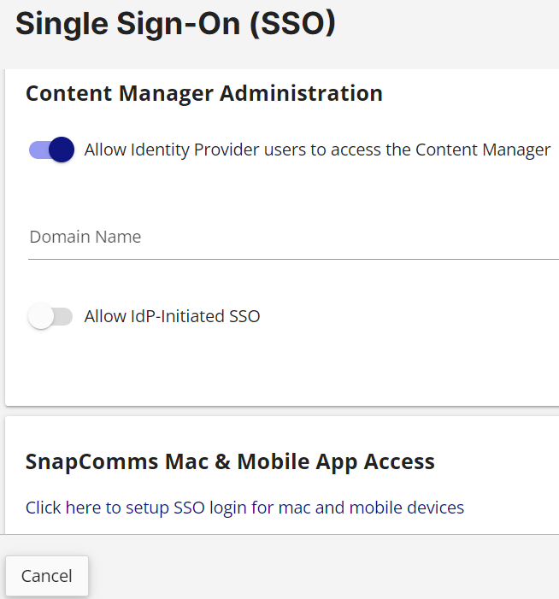
Task: Click the light purple track of the enabled toggle
Action: pos(38,150)
